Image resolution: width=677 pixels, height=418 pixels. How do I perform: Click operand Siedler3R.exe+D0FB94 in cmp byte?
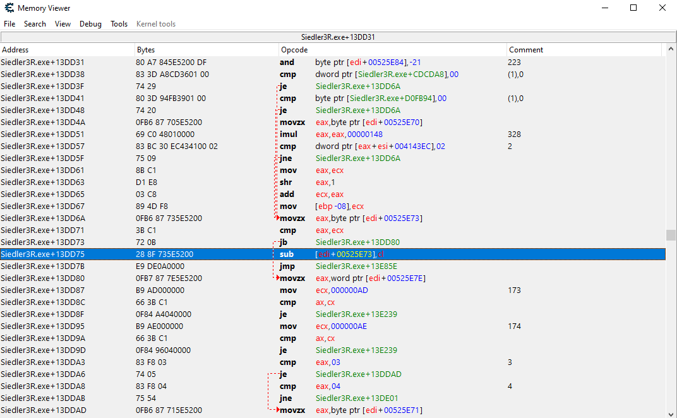tap(391, 99)
